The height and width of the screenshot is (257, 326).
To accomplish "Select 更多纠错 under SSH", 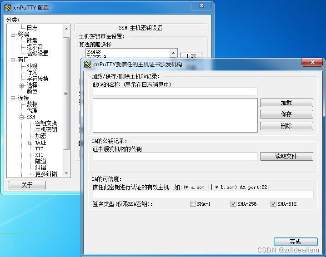I will [x=46, y=174].
